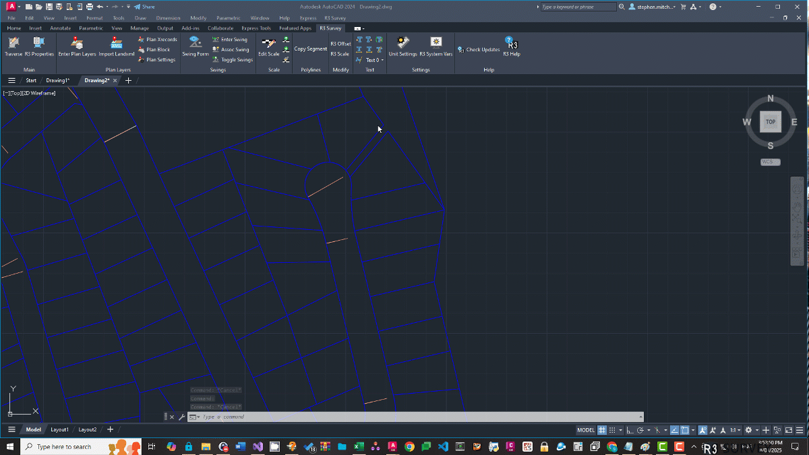Click the Plot printer icon
The image size is (809, 455).
point(88,7)
